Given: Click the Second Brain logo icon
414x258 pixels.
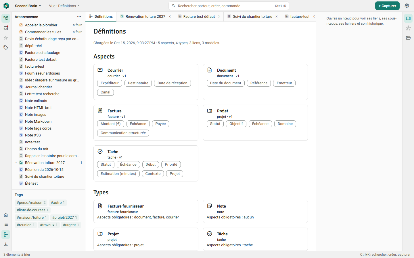Looking at the screenshot, I should pyautogui.click(x=6, y=6).
